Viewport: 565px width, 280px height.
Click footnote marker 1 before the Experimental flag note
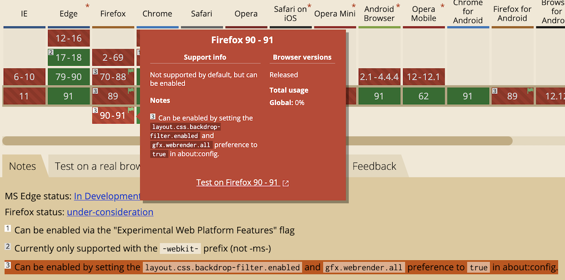(8, 228)
